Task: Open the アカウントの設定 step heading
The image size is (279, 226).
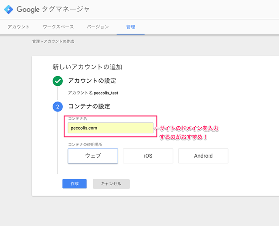Action: [92, 81]
